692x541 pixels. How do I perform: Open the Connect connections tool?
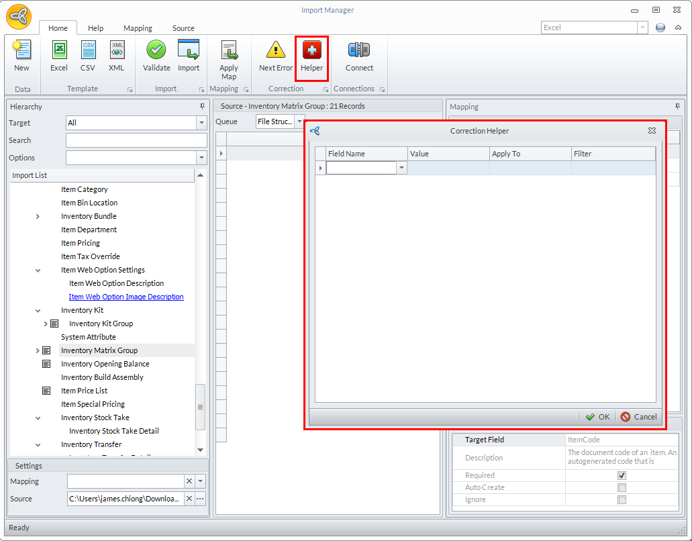(x=359, y=56)
